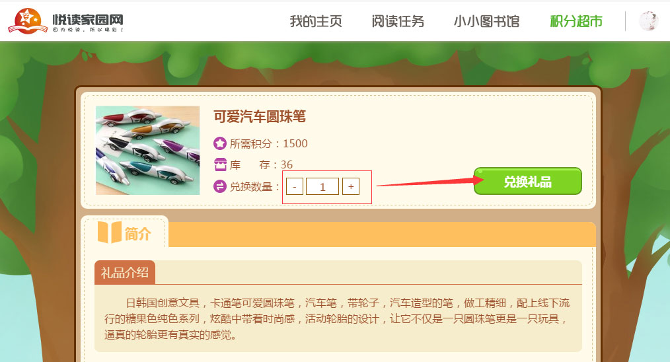Click the green 兑换礼品 button
670x362 pixels.
[528, 181]
